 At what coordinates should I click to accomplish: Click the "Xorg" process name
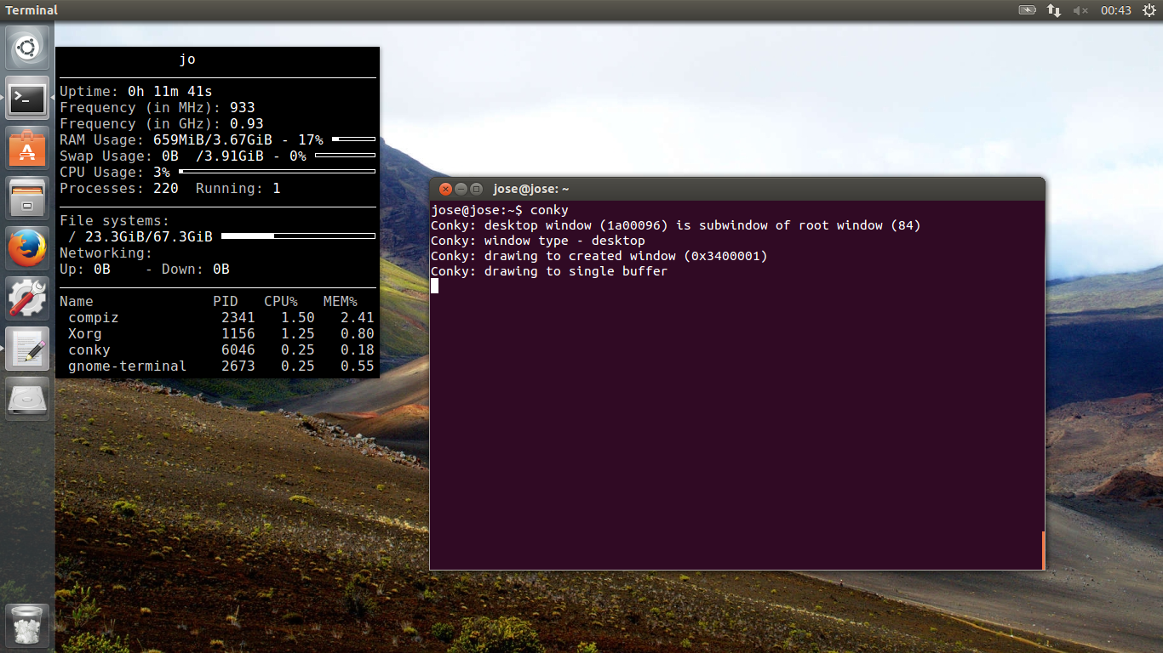[x=85, y=333]
